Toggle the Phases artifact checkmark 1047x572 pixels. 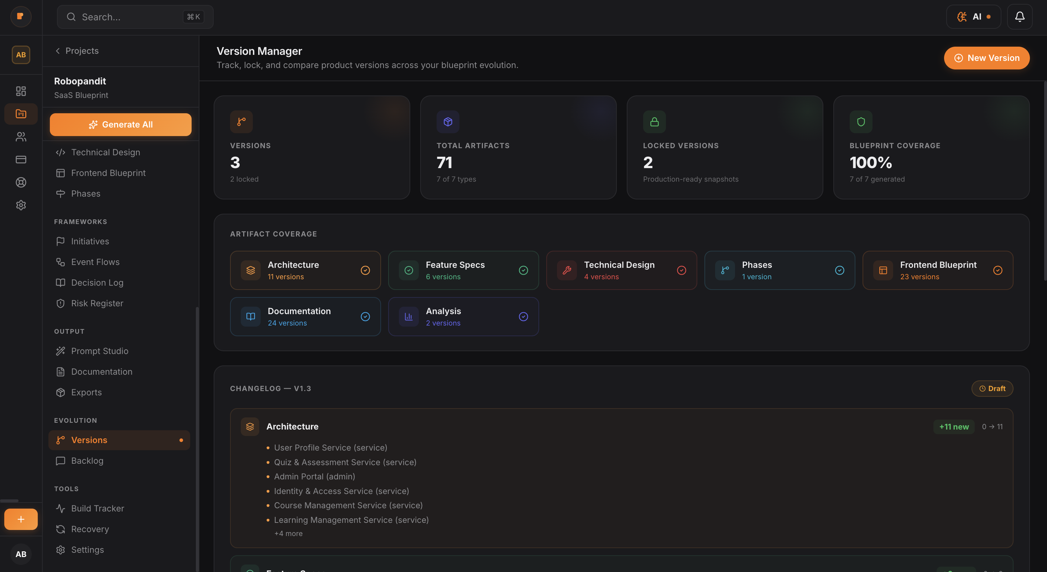coord(840,270)
